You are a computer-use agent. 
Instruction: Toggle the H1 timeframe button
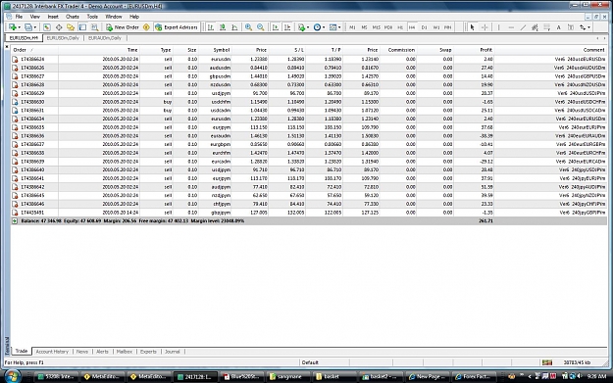tap(400, 27)
